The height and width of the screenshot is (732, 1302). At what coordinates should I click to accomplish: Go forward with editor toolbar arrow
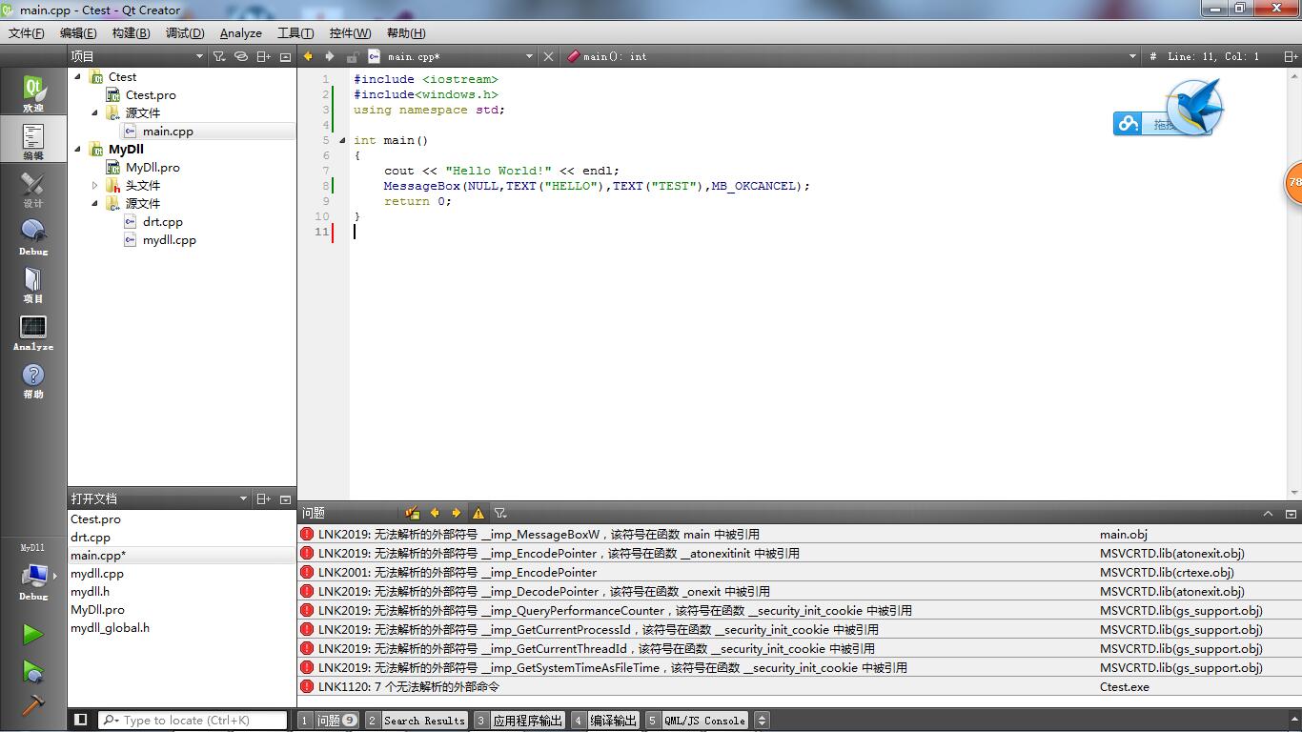pyautogui.click(x=330, y=56)
